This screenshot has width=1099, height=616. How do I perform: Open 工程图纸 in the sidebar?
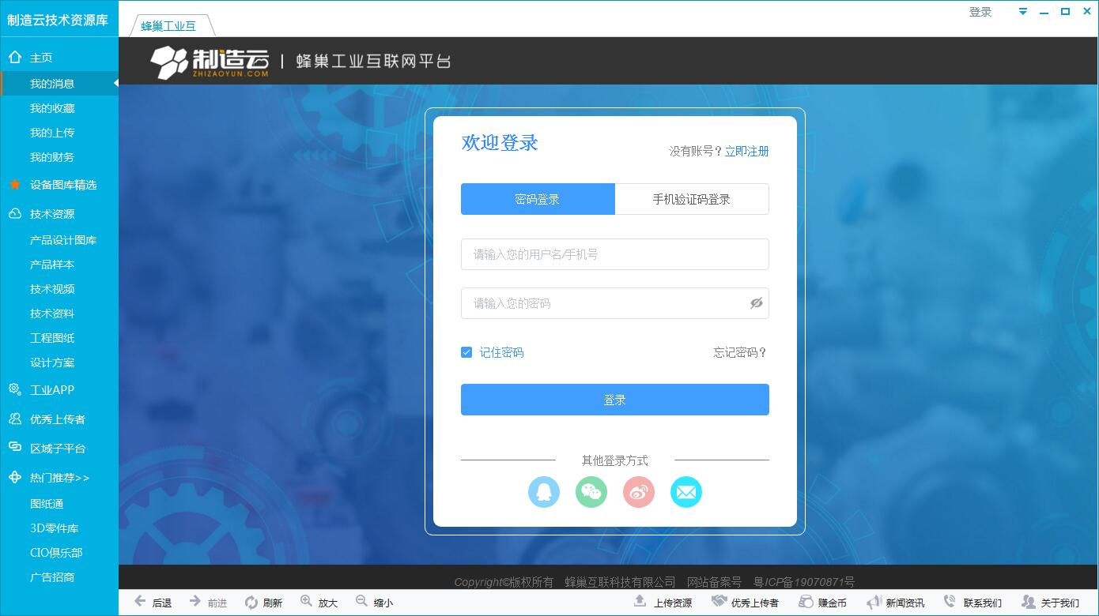coord(52,338)
